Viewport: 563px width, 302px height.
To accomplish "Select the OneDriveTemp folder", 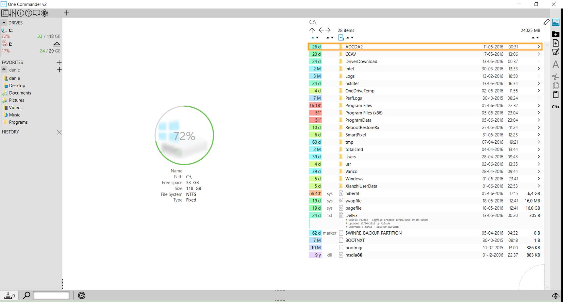I will pyautogui.click(x=425, y=91).
